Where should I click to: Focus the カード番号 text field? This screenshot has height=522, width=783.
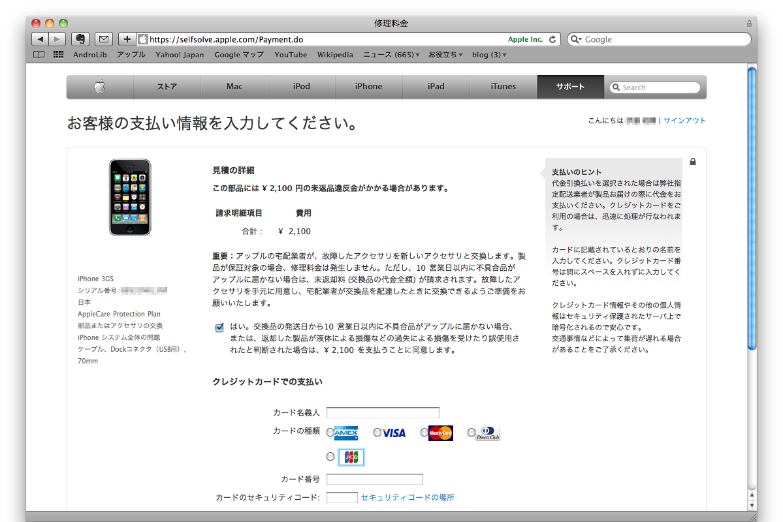(x=375, y=479)
